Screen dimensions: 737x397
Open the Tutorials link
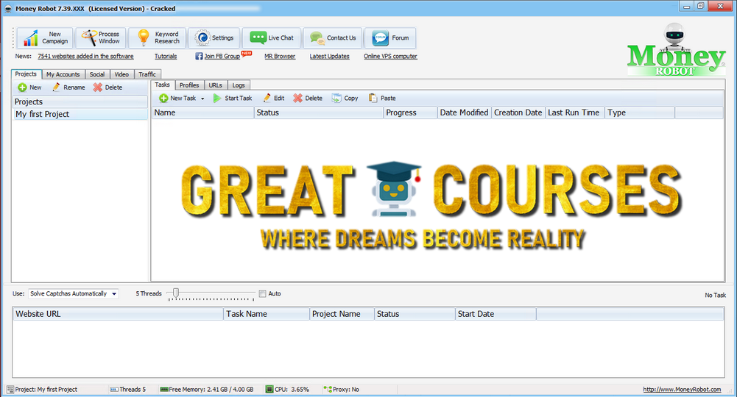[x=166, y=57]
